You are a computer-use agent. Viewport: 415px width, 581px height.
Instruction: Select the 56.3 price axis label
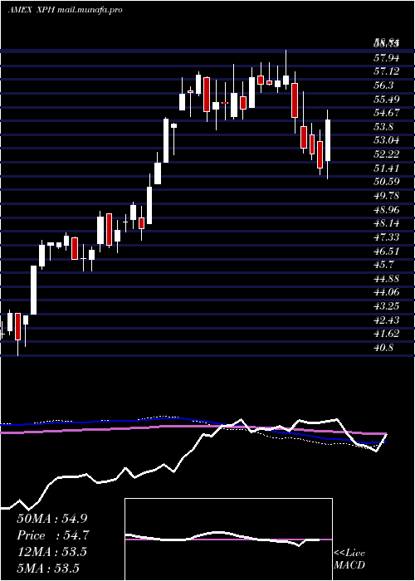tap(383, 85)
